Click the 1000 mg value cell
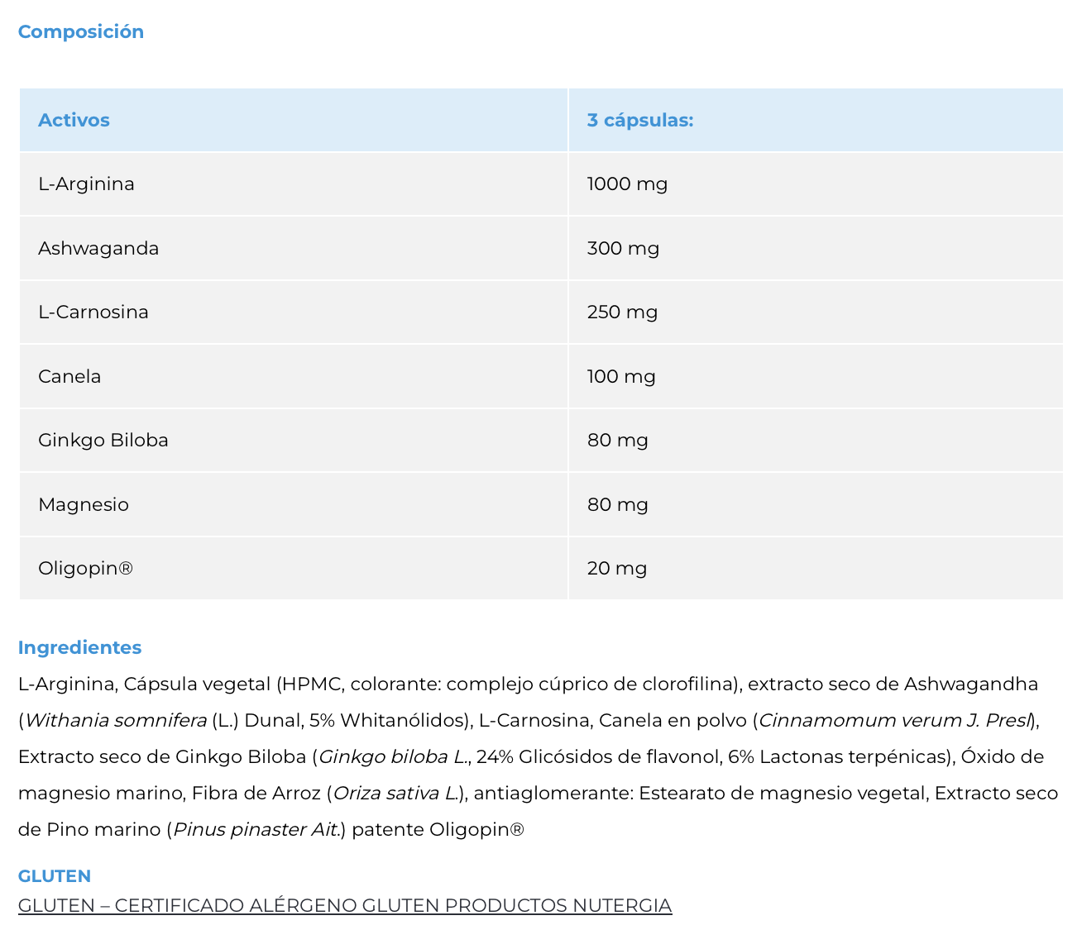Image resolution: width=1082 pixels, height=949 pixels. click(816, 184)
